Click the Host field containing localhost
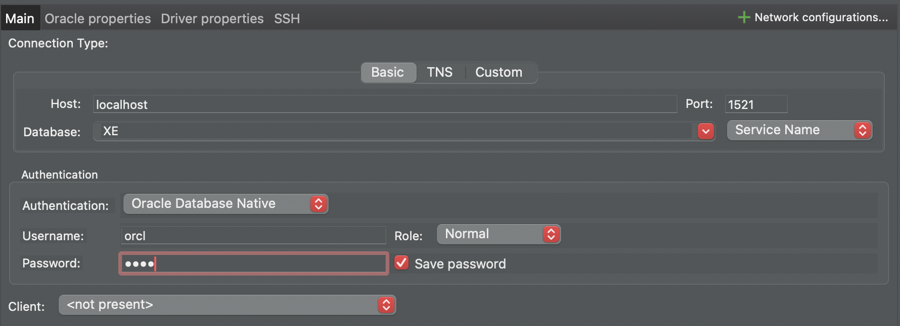This screenshot has height=326, width=900. tap(385, 104)
